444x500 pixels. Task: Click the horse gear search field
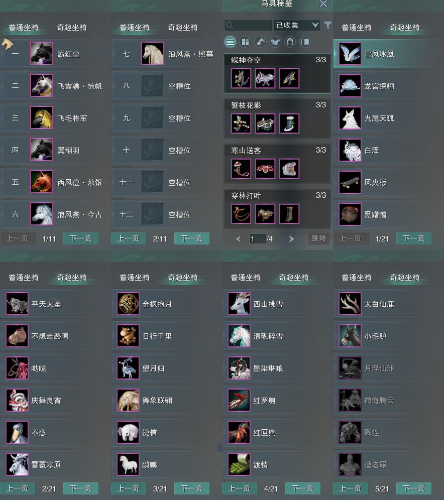point(248,25)
